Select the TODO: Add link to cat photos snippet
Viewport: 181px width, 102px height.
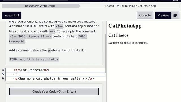(x=34, y=59)
